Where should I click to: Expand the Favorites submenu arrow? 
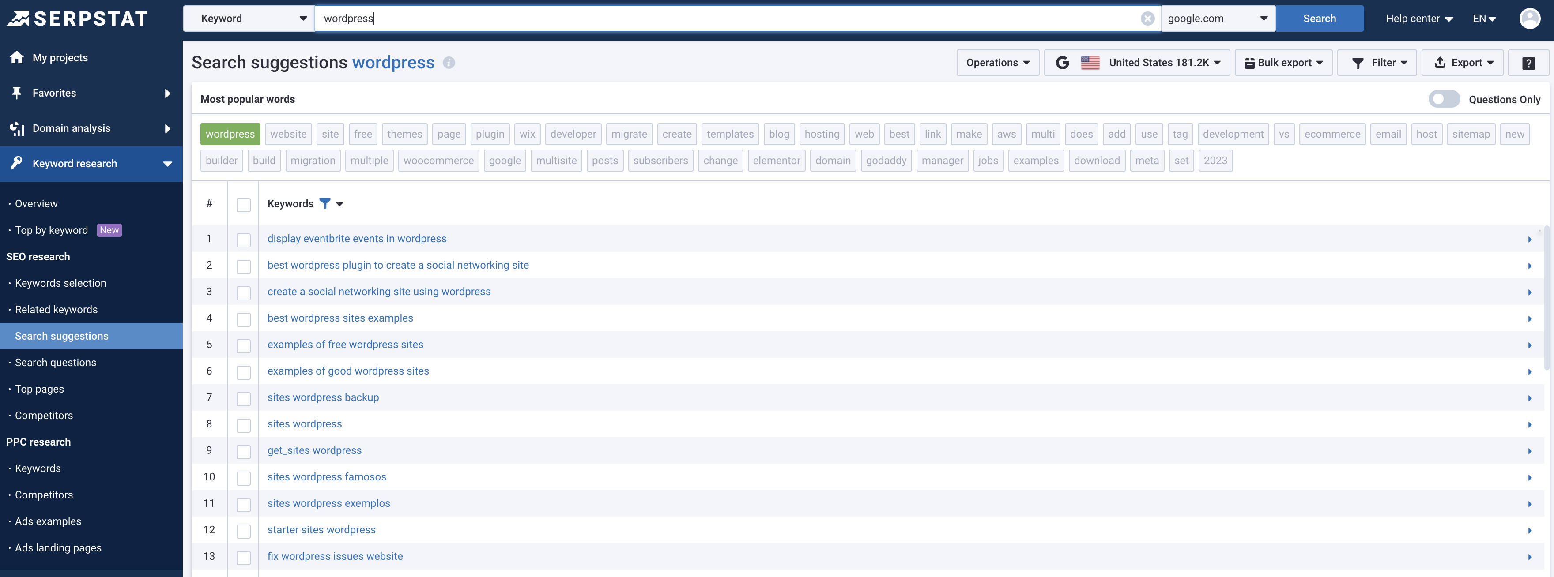click(x=168, y=94)
